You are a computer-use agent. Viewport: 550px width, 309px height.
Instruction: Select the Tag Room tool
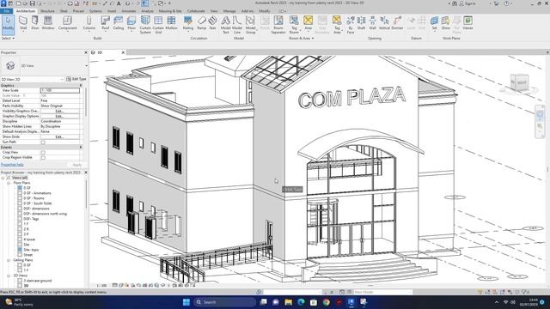[x=294, y=25]
